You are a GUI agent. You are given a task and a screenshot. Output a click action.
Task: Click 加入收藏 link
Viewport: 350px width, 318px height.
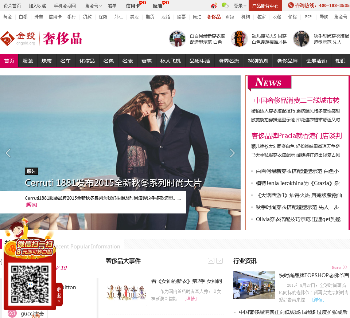click(x=37, y=6)
